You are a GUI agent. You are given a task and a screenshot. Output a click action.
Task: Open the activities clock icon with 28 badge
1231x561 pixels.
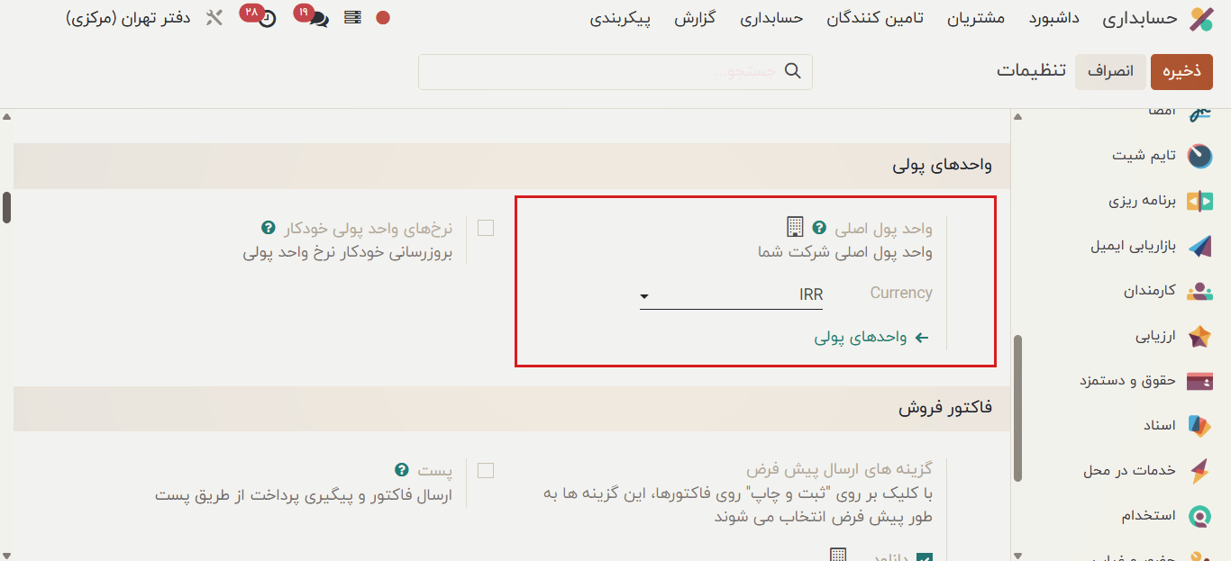click(x=267, y=19)
